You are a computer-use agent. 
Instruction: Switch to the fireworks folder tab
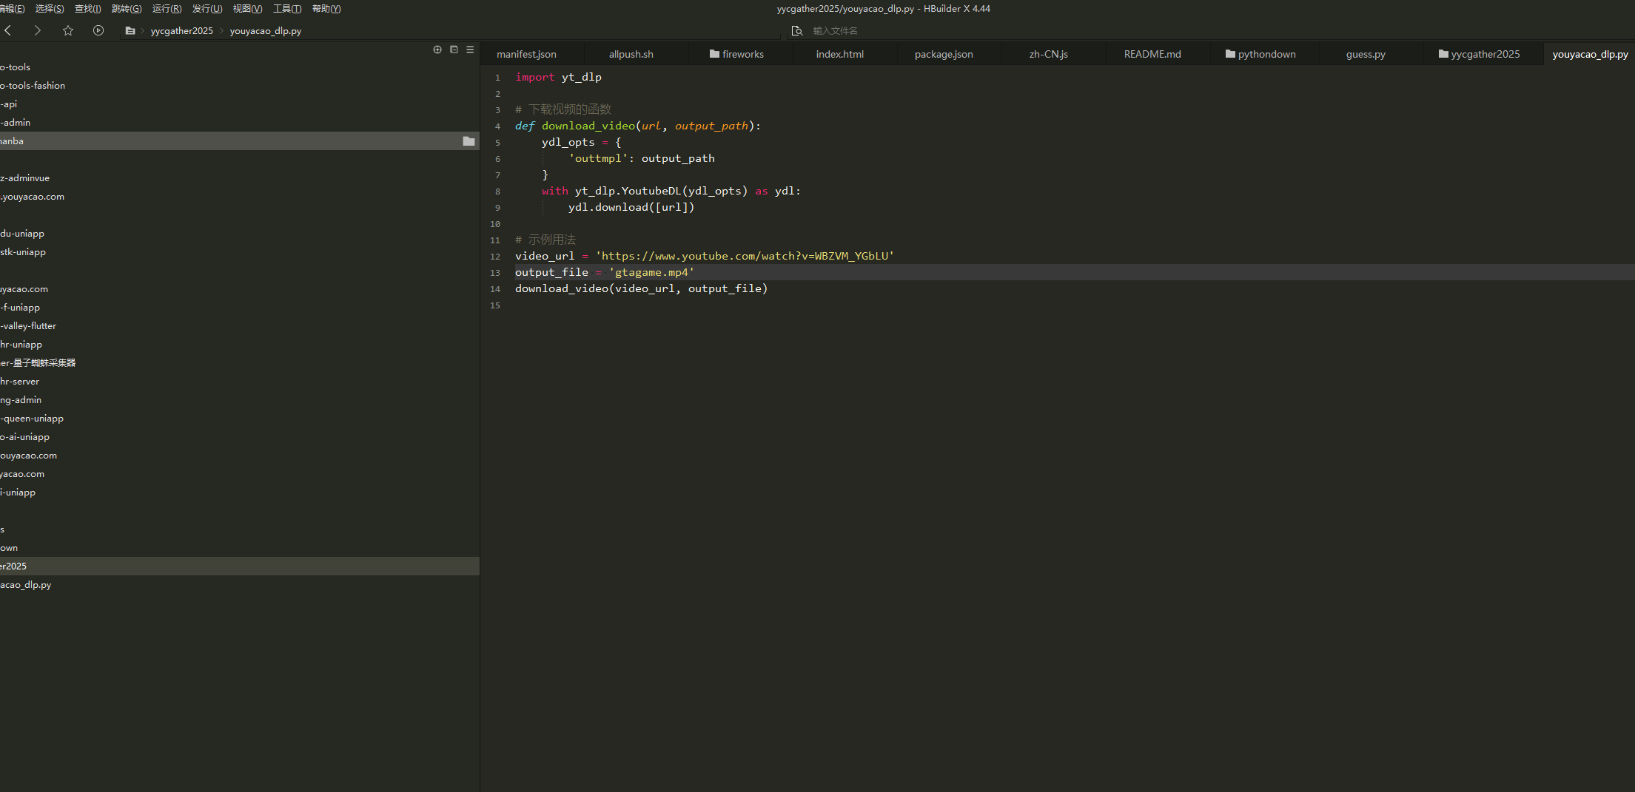736,54
